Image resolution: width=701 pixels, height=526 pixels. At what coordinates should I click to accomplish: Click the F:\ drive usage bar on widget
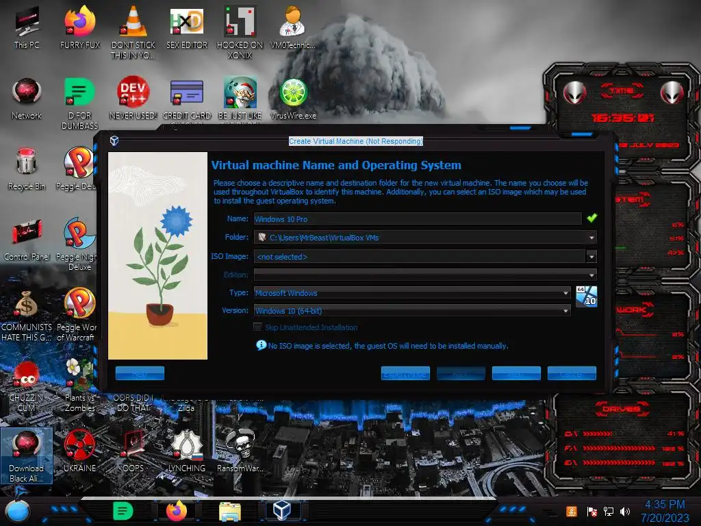click(x=619, y=448)
